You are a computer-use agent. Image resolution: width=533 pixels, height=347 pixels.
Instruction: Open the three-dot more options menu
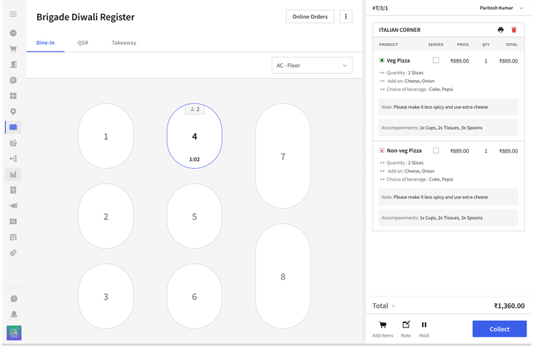click(346, 17)
